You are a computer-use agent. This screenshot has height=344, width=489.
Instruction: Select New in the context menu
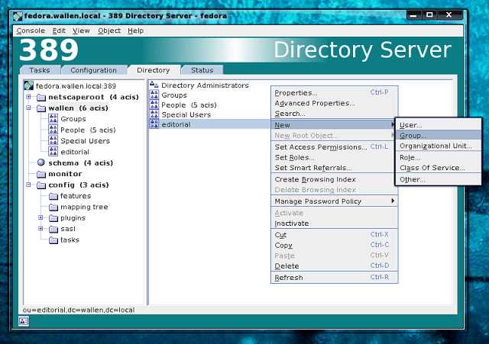click(335, 125)
